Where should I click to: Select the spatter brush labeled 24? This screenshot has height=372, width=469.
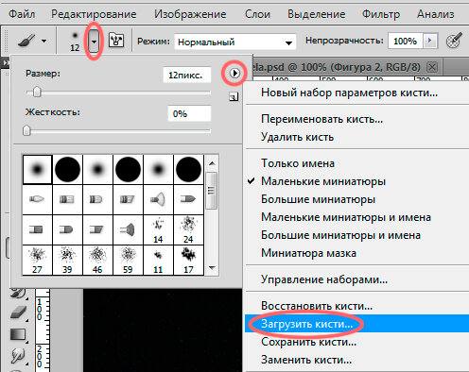pyautogui.click(x=188, y=229)
